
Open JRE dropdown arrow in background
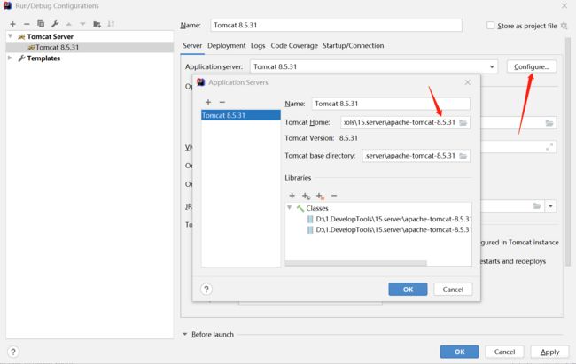550,206
